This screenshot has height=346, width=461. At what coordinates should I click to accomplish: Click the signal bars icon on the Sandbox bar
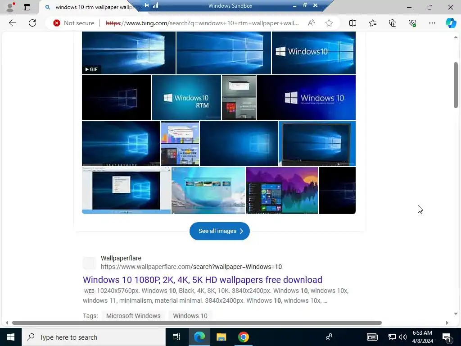click(x=155, y=5)
